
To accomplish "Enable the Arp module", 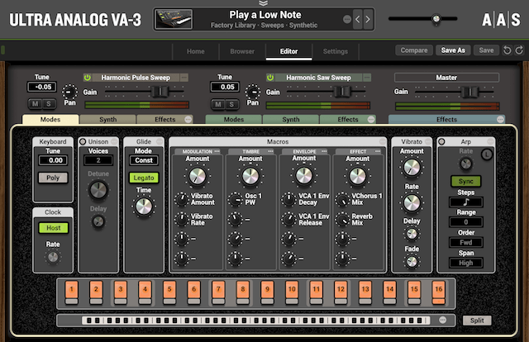I will click(441, 141).
